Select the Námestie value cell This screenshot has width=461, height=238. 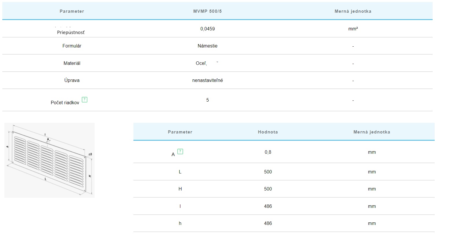pos(207,46)
